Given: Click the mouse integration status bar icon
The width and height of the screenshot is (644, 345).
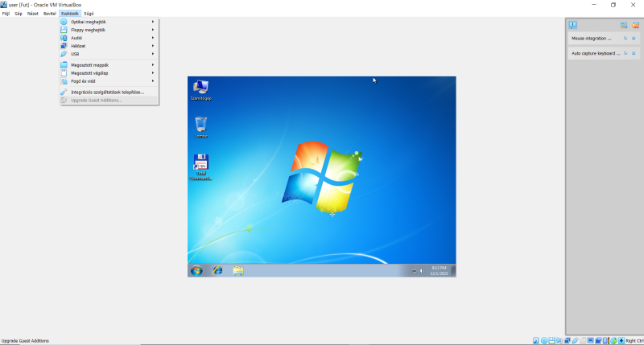Looking at the screenshot, I should click(x=613, y=340).
